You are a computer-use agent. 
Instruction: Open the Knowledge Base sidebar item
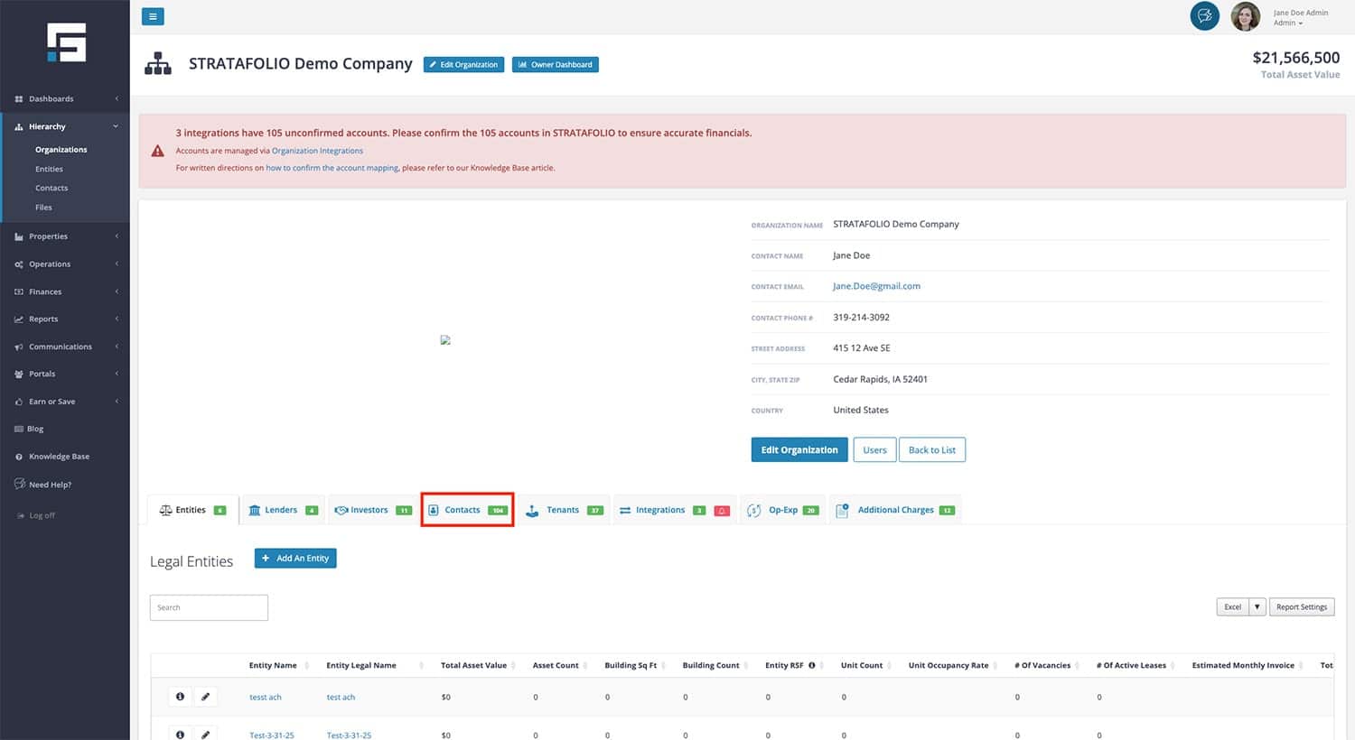click(59, 457)
